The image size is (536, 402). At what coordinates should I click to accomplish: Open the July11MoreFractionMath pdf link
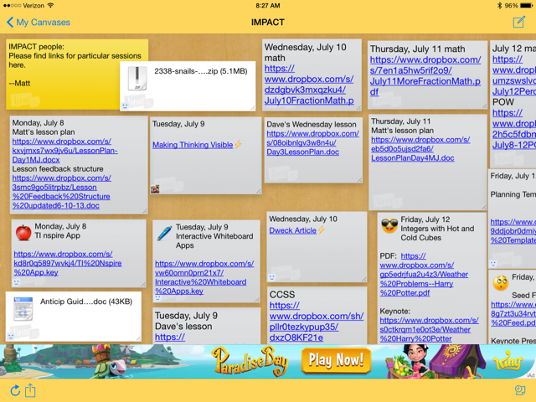click(x=425, y=76)
